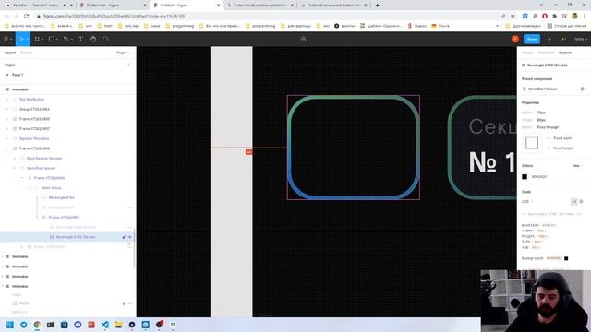Image resolution: width=591 pixels, height=332 pixels.
Task: Start presentation with the play icon
Action: 549,39
